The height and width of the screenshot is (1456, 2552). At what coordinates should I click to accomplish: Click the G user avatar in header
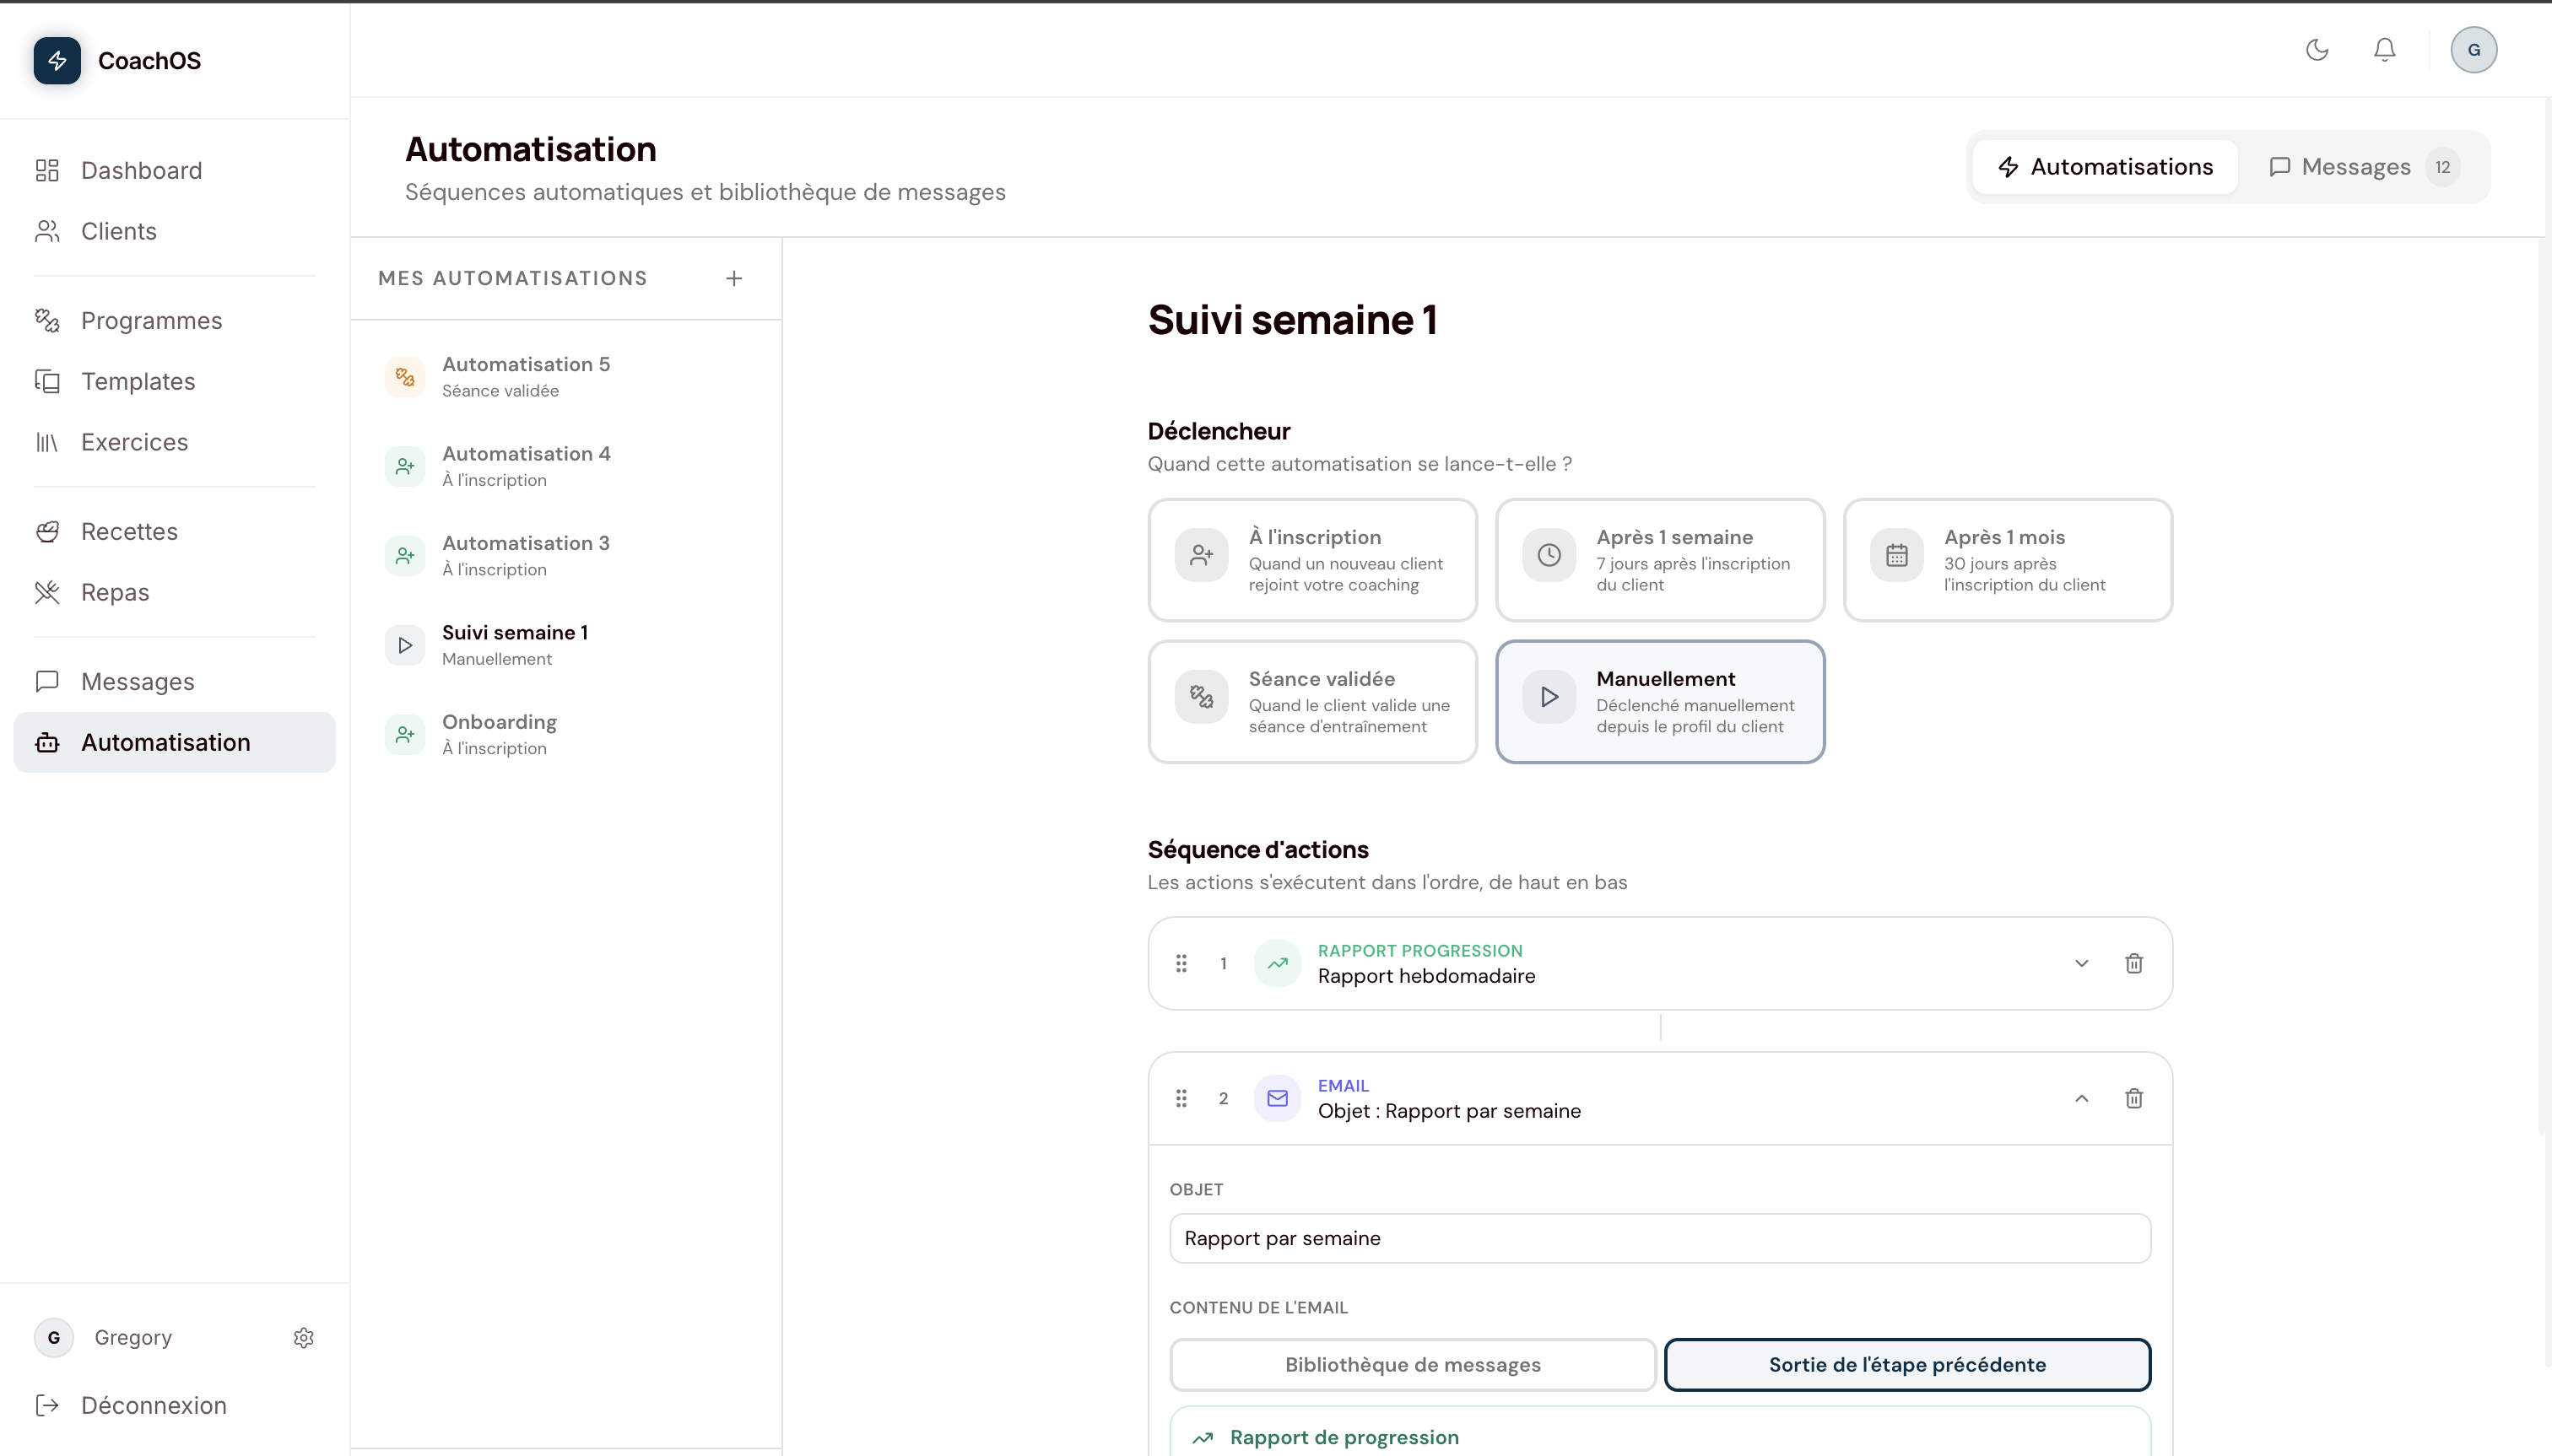2474,49
